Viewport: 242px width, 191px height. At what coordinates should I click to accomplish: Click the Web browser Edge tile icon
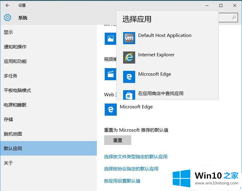(x=111, y=110)
